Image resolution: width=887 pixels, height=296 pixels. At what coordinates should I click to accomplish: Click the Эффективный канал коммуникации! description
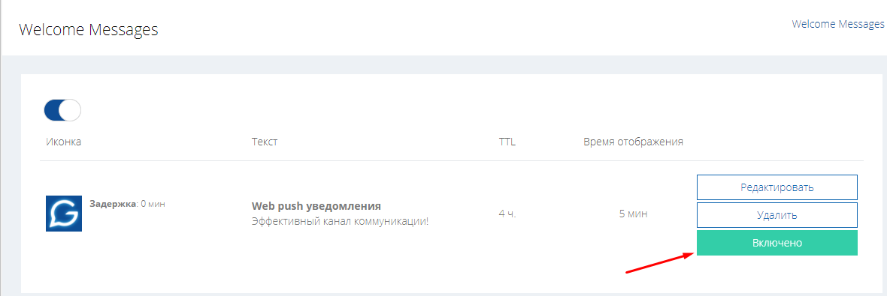coord(340,221)
